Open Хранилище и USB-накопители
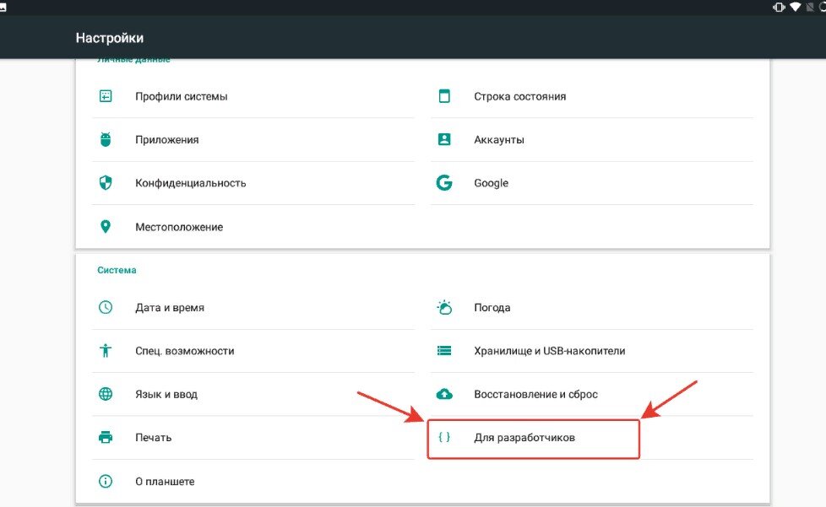Screen dimensions: 826x507 tap(549, 351)
